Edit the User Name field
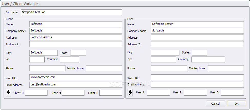The image size is (250, 110). [197, 24]
